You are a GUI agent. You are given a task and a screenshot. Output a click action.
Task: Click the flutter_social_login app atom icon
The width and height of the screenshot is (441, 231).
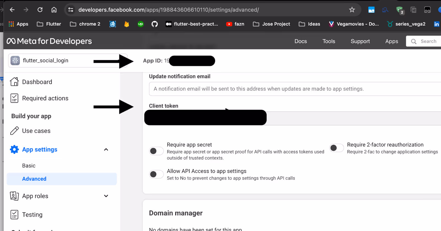[15, 61]
